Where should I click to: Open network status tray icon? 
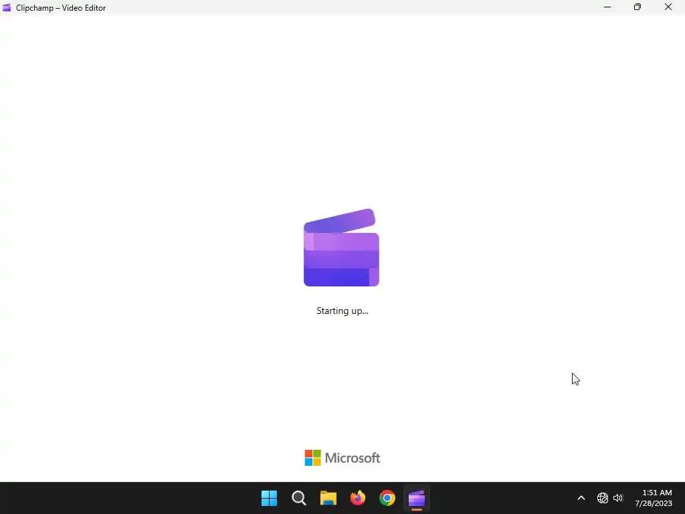click(x=603, y=498)
